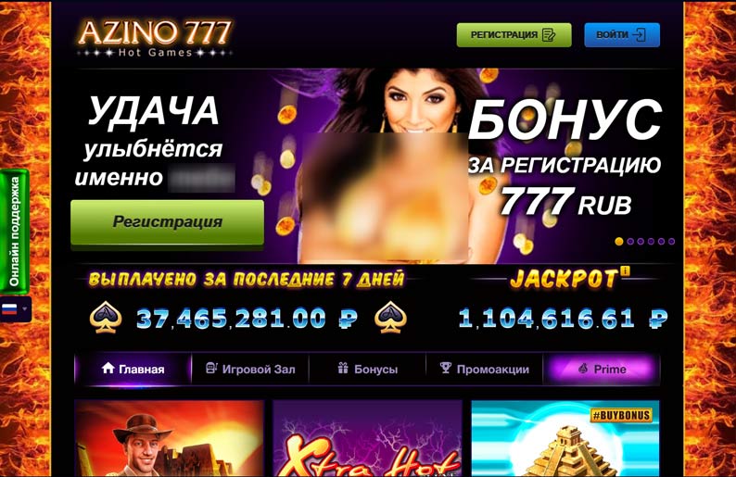This screenshot has height=477, width=736.
Task: Click the right spade ace emblem
Action: [x=390, y=317]
